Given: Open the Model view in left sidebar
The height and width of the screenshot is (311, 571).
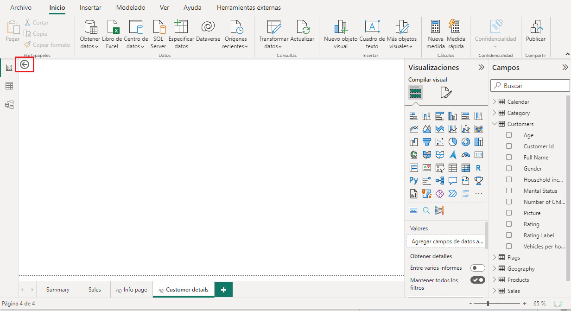Looking at the screenshot, I should pos(9,105).
